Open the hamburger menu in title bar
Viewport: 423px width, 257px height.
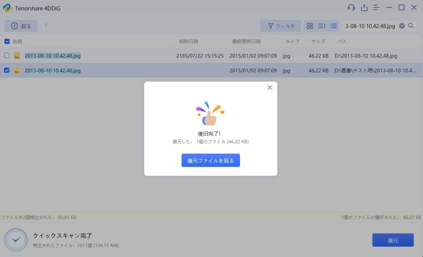[376, 8]
